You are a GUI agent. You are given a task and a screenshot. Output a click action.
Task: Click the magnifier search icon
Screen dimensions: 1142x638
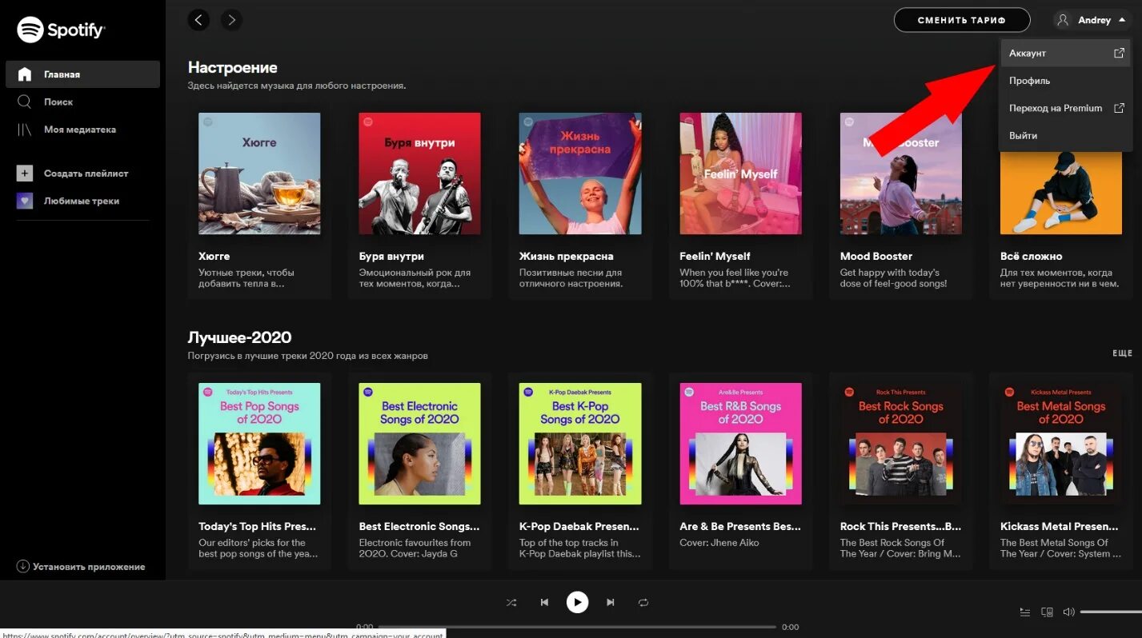pyautogui.click(x=25, y=102)
